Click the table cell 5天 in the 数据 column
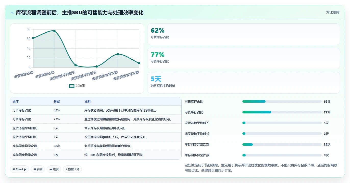The height and width of the screenshot is (183, 350). (x=56, y=128)
